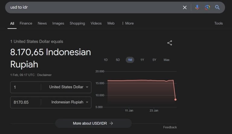
Task: Click the '20.000' chart axis value
Action: [100, 72]
